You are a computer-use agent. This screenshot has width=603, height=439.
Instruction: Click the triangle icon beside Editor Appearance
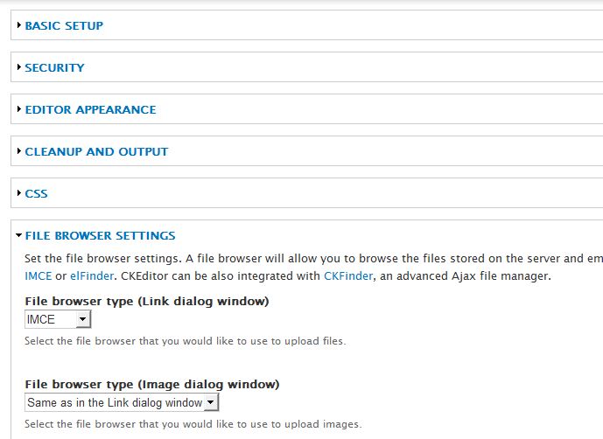(x=19, y=109)
